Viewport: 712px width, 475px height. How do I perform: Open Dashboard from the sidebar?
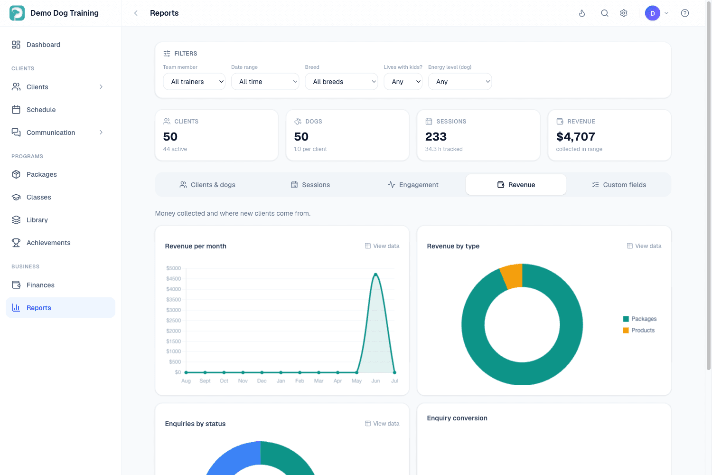coord(60,45)
